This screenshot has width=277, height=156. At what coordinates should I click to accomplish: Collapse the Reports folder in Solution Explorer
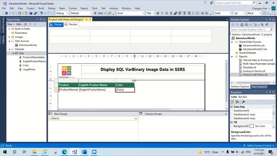tap(232, 57)
